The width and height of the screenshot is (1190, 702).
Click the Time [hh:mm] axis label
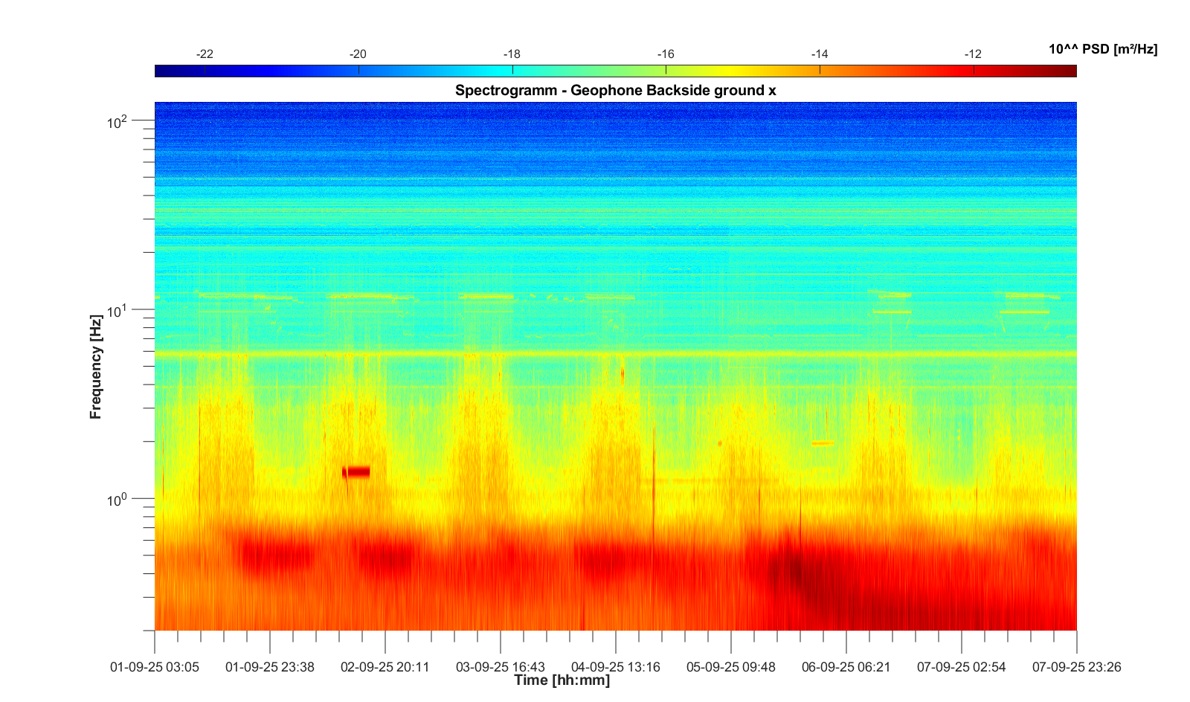pos(562,680)
